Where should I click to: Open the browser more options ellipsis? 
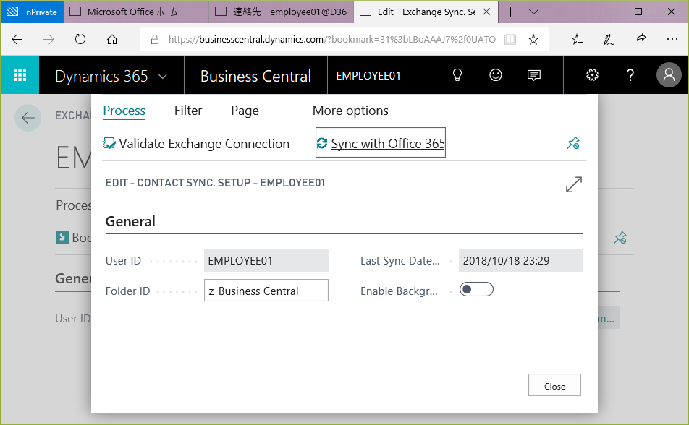point(672,39)
